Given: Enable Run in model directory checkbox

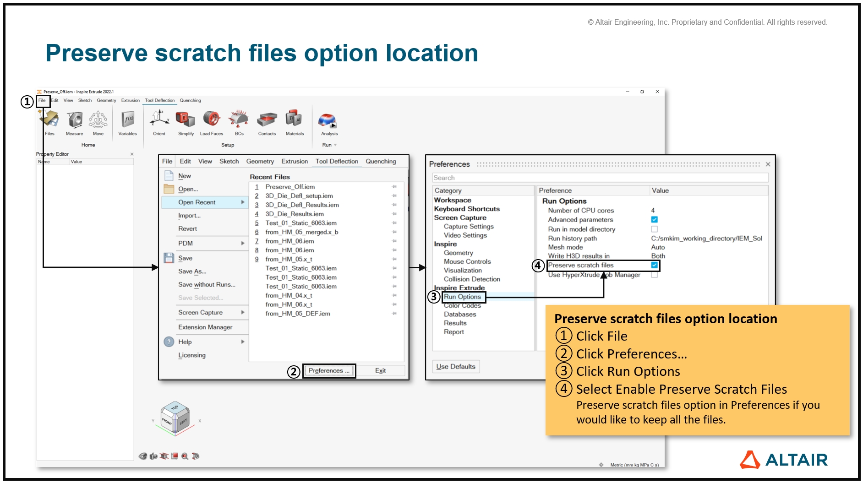Looking at the screenshot, I should tap(654, 229).
